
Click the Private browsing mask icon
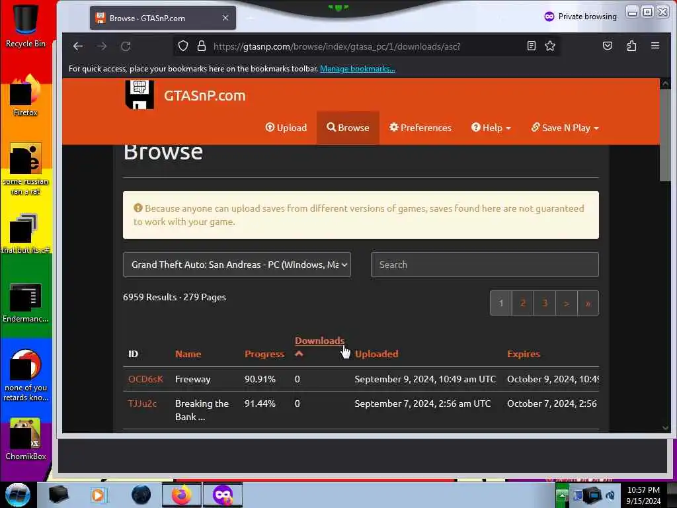click(x=549, y=17)
